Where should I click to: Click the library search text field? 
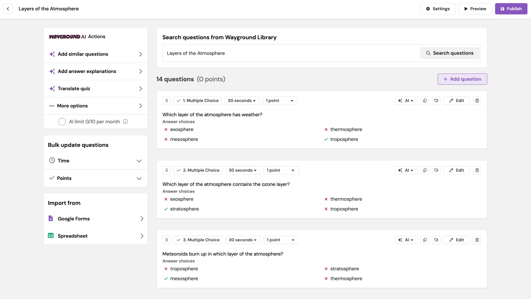[290, 53]
